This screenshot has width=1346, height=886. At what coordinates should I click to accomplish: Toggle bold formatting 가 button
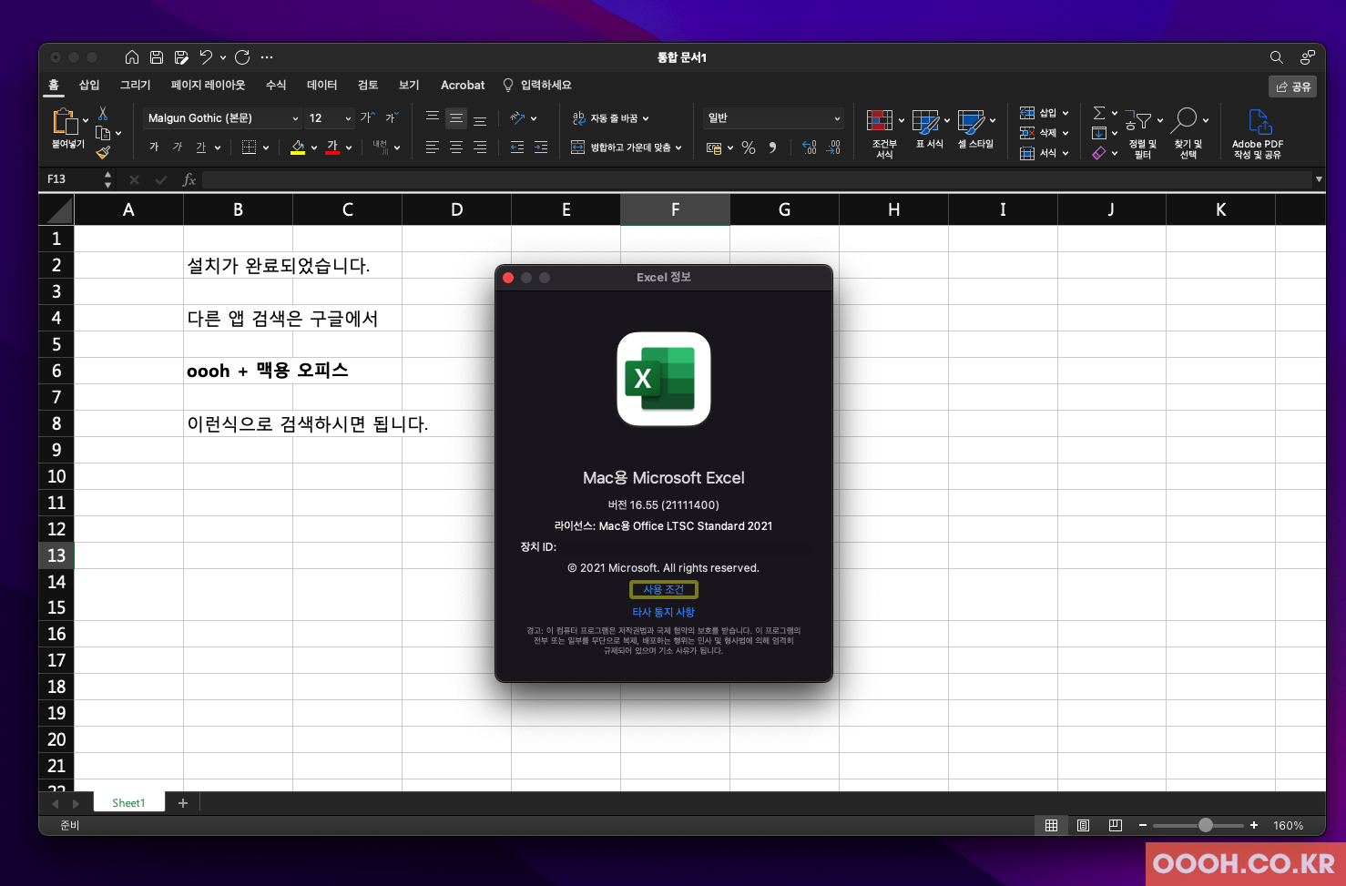154,147
